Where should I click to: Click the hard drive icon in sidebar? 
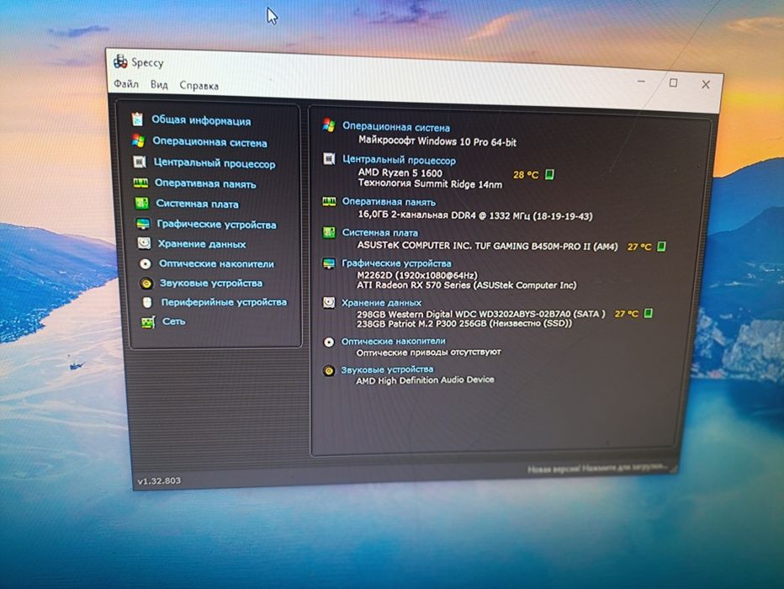tap(144, 243)
